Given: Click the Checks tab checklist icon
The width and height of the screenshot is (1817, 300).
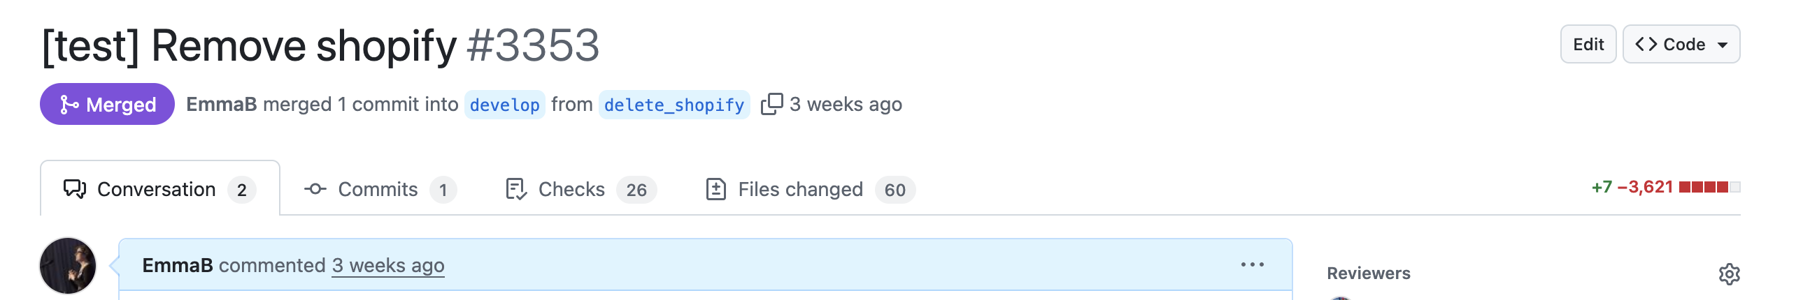Looking at the screenshot, I should pos(515,189).
